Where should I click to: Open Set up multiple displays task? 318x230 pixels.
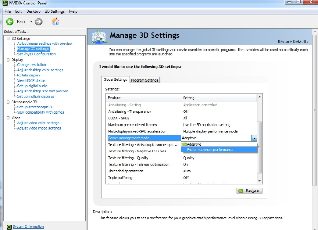(x=36, y=96)
